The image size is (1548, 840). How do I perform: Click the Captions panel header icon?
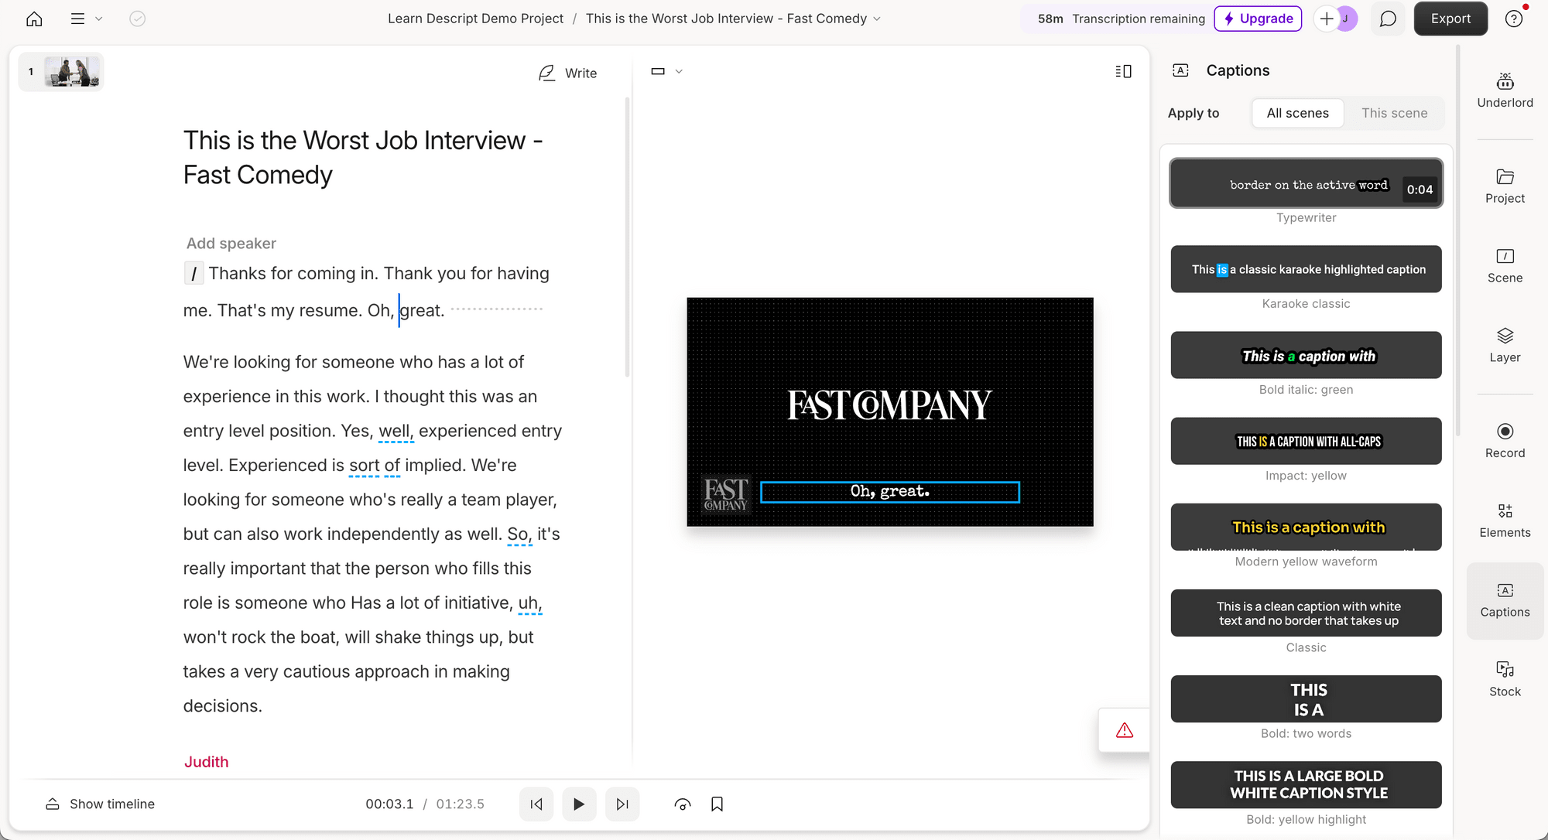pyautogui.click(x=1180, y=70)
